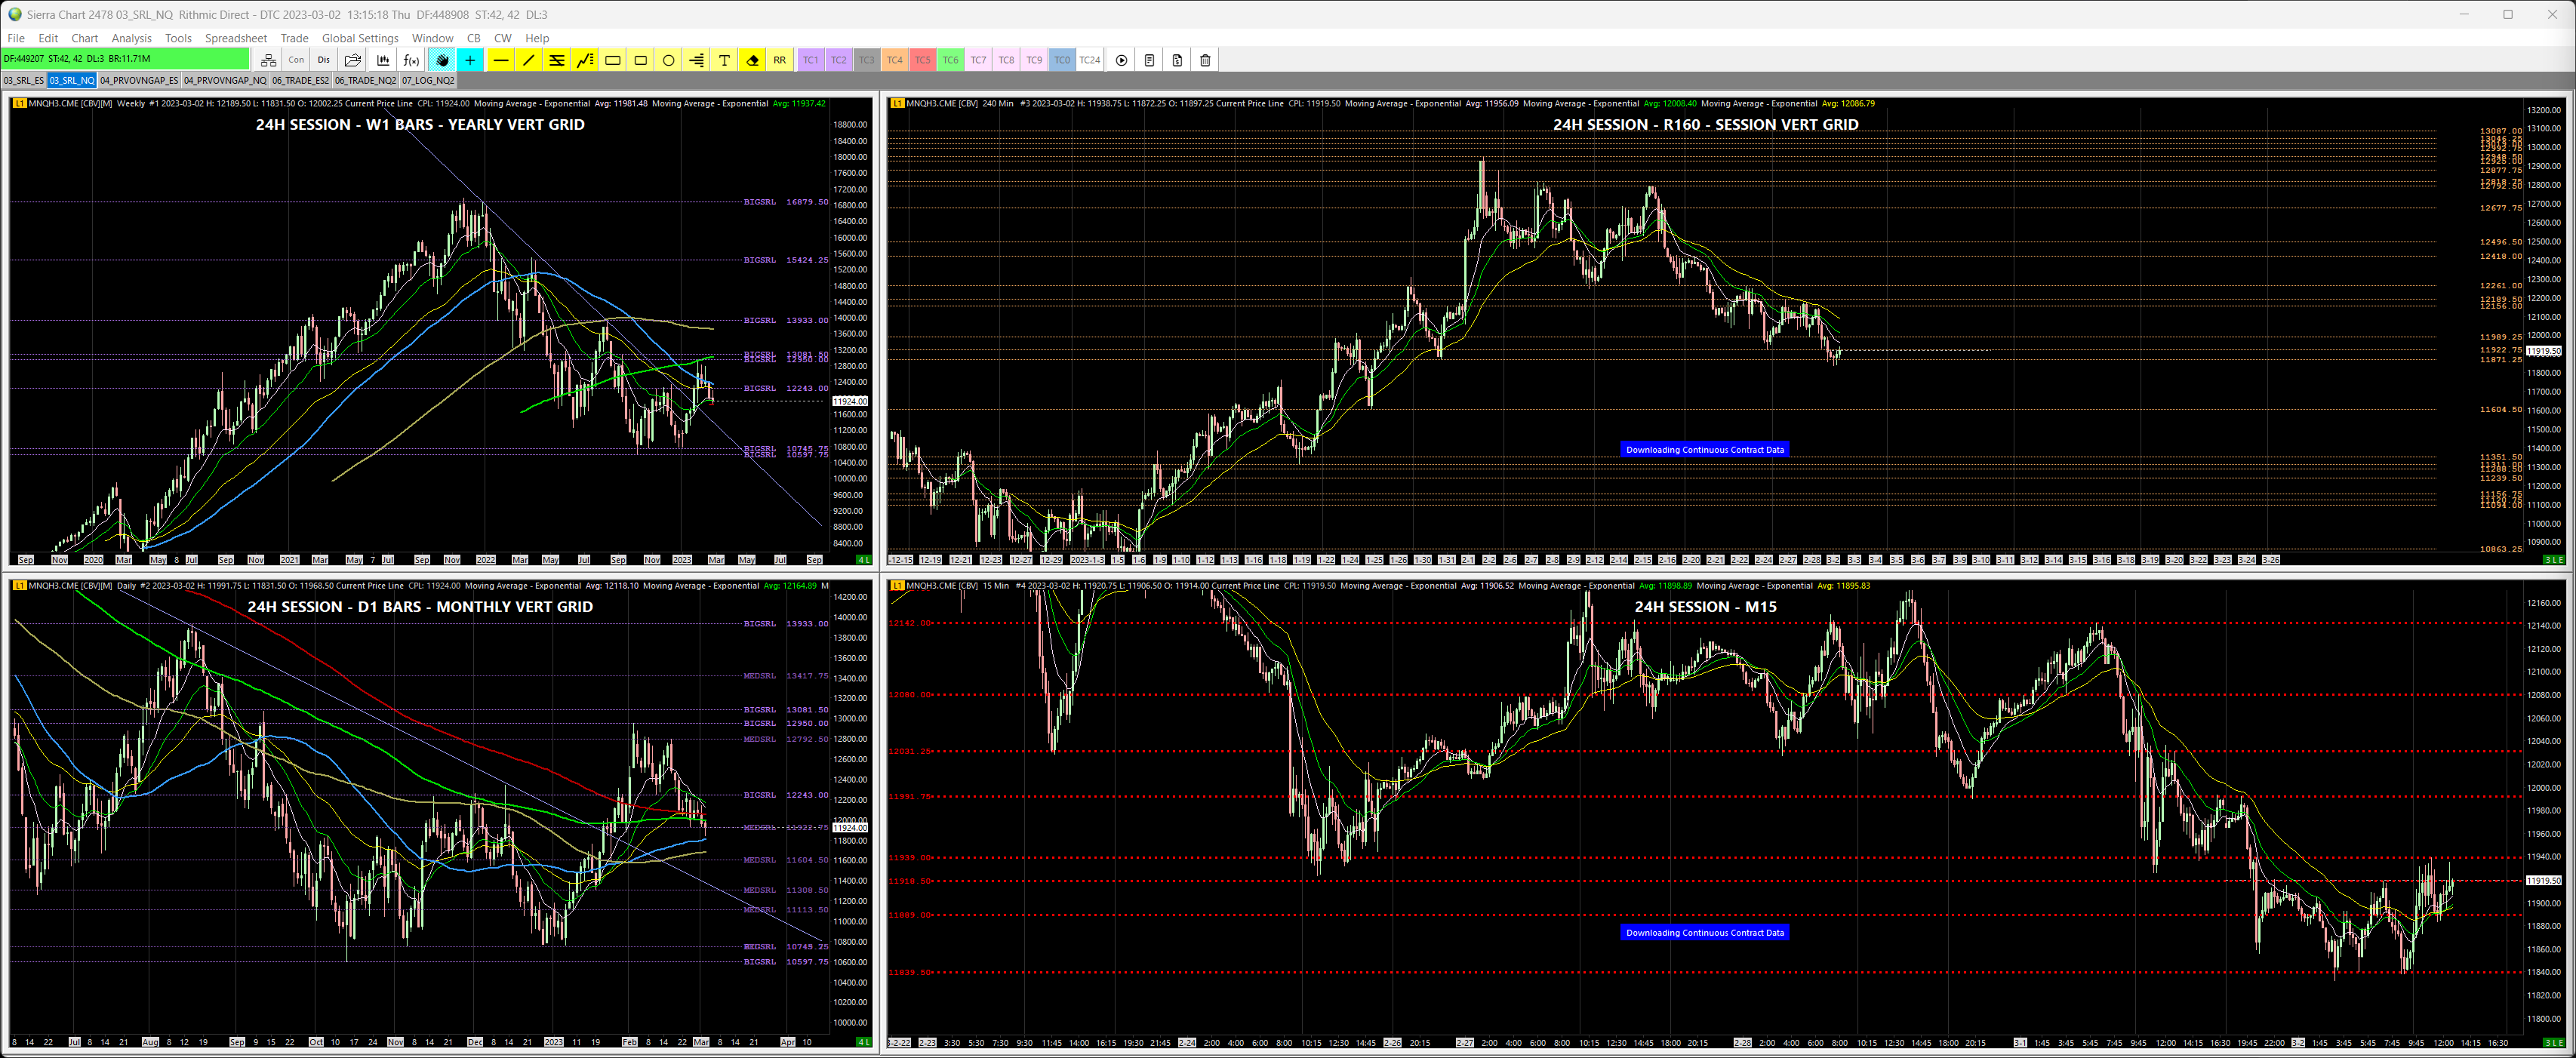2576x1058 pixels.
Task: Click the Con connect button
Action: click(x=296, y=60)
